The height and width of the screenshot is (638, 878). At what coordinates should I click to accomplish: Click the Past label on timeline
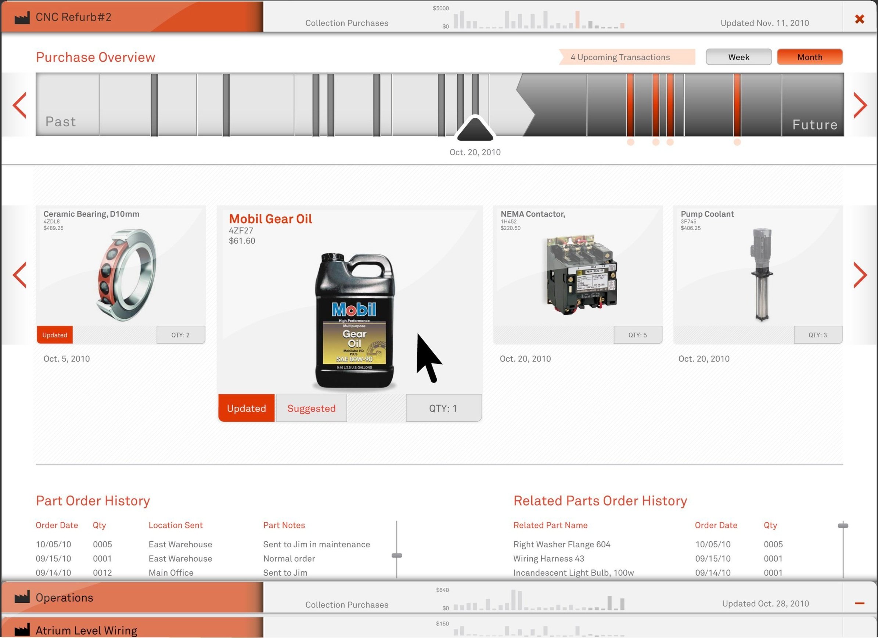60,122
